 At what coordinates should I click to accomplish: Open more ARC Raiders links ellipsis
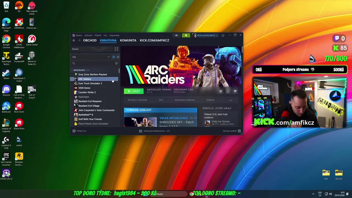click(230, 100)
